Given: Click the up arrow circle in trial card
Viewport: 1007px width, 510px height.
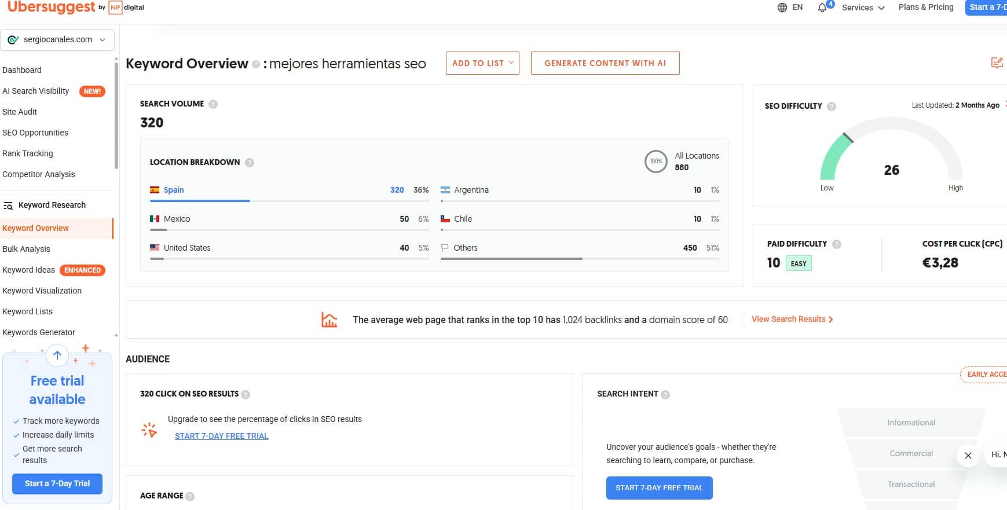Looking at the screenshot, I should click(x=57, y=355).
